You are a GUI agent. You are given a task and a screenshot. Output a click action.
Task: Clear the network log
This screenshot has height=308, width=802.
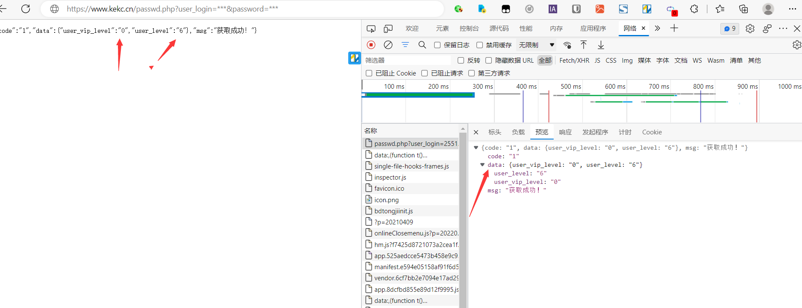pyautogui.click(x=388, y=45)
